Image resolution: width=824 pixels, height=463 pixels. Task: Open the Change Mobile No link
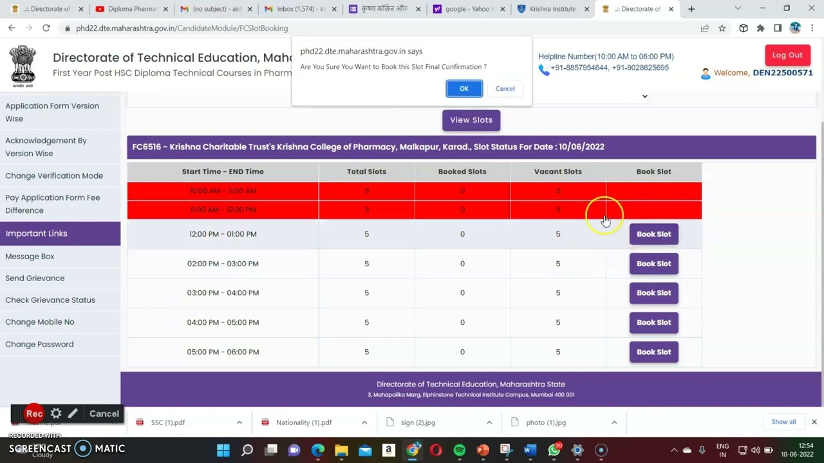pyautogui.click(x=40, y=322)
